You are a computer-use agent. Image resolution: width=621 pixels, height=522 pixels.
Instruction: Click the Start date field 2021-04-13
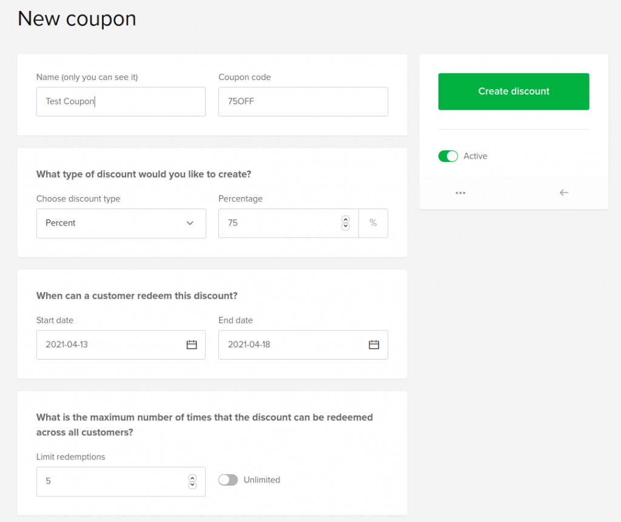tap(109, 344)
